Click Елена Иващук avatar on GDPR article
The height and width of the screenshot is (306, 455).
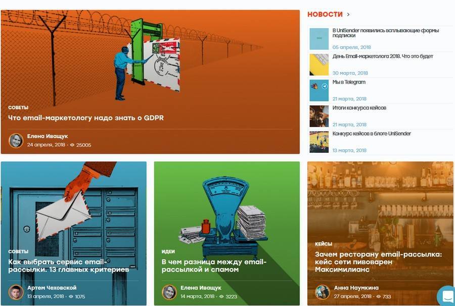point(16,141)
